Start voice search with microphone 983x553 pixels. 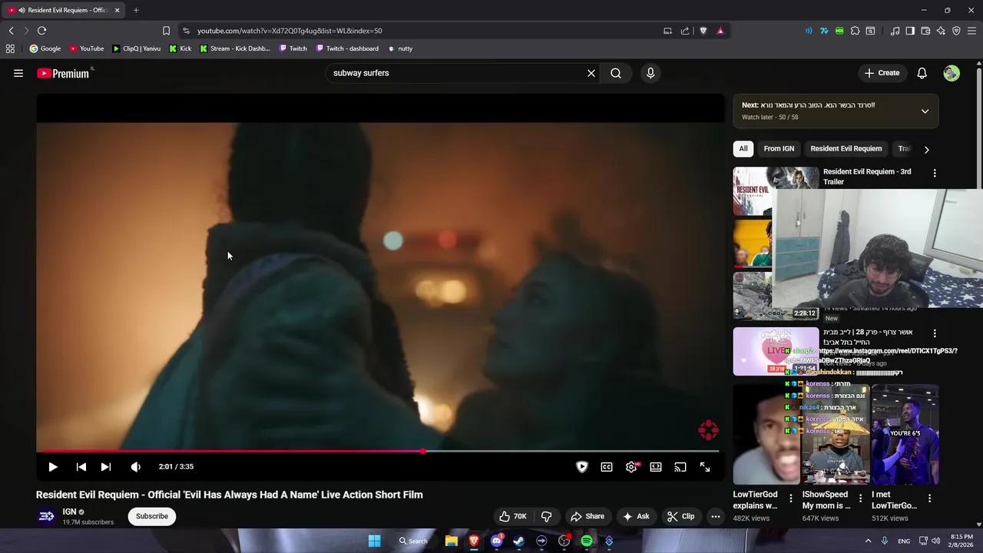[650, 73]
